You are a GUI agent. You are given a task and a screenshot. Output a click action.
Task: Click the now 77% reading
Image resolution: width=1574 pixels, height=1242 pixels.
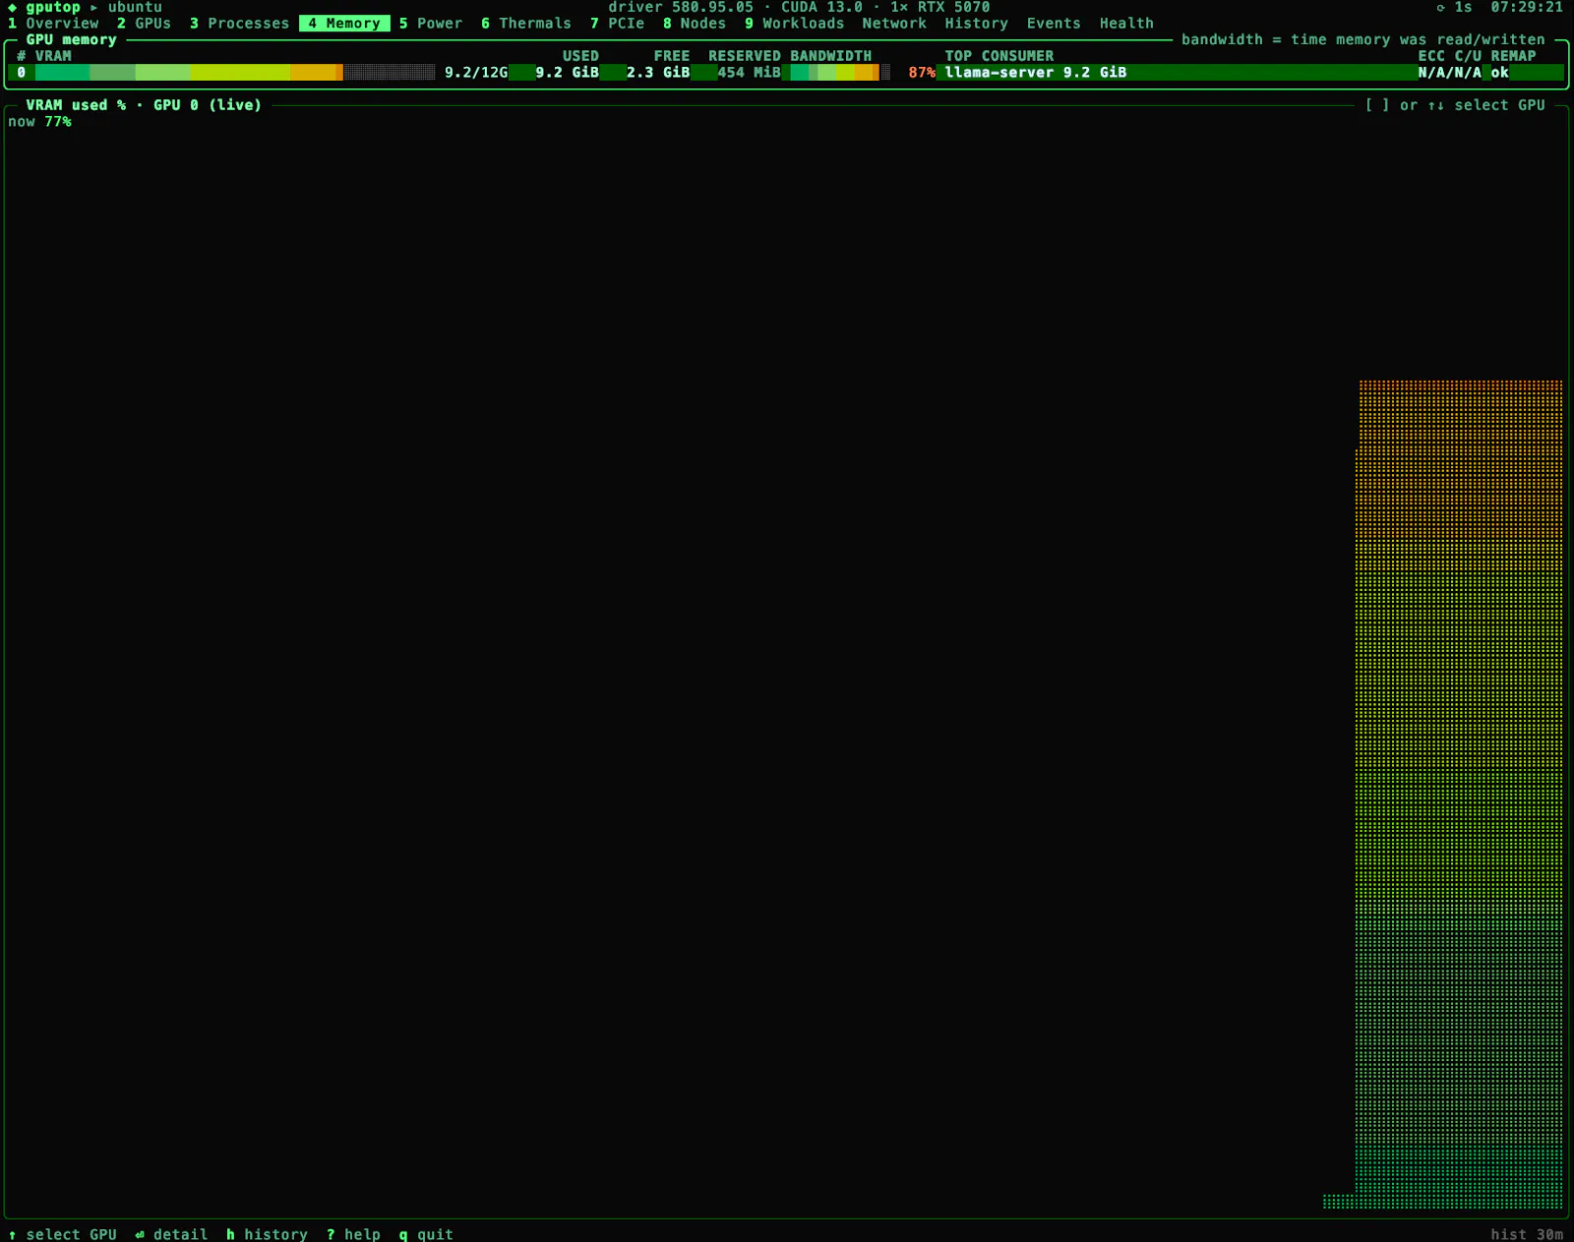39,122
